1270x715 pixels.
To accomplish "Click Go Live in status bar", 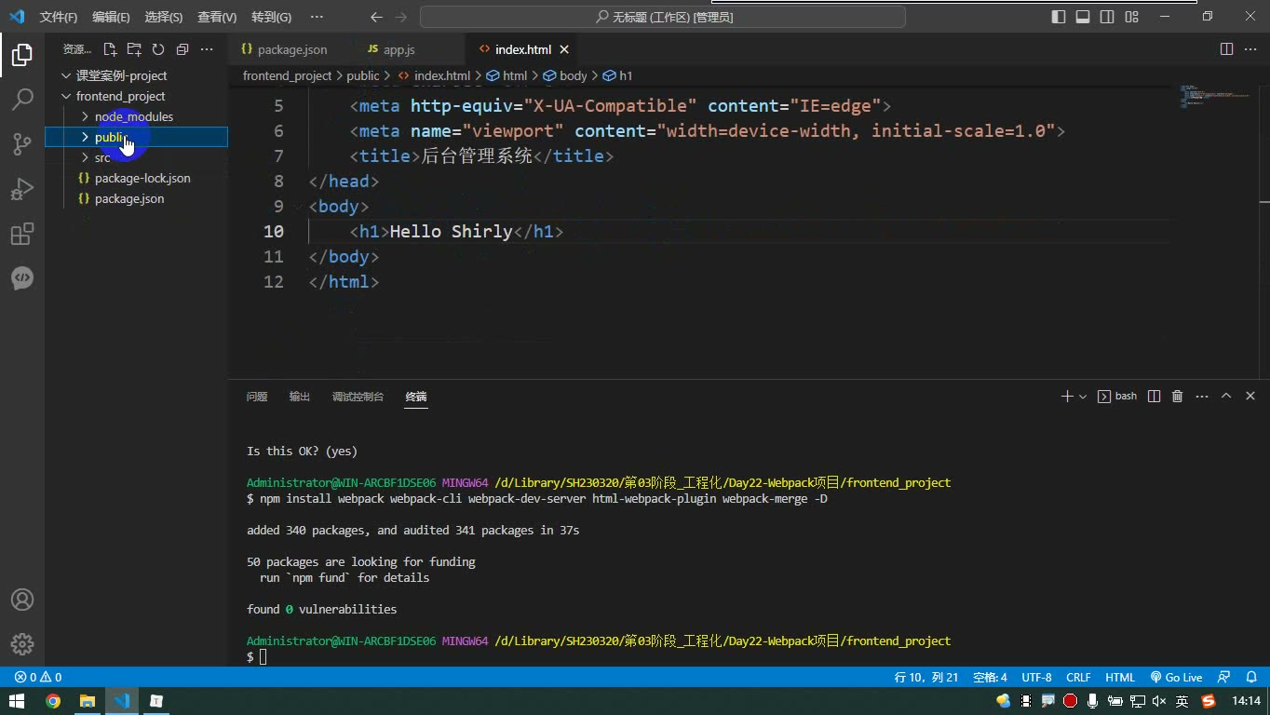I will [x=1176, y=678].
